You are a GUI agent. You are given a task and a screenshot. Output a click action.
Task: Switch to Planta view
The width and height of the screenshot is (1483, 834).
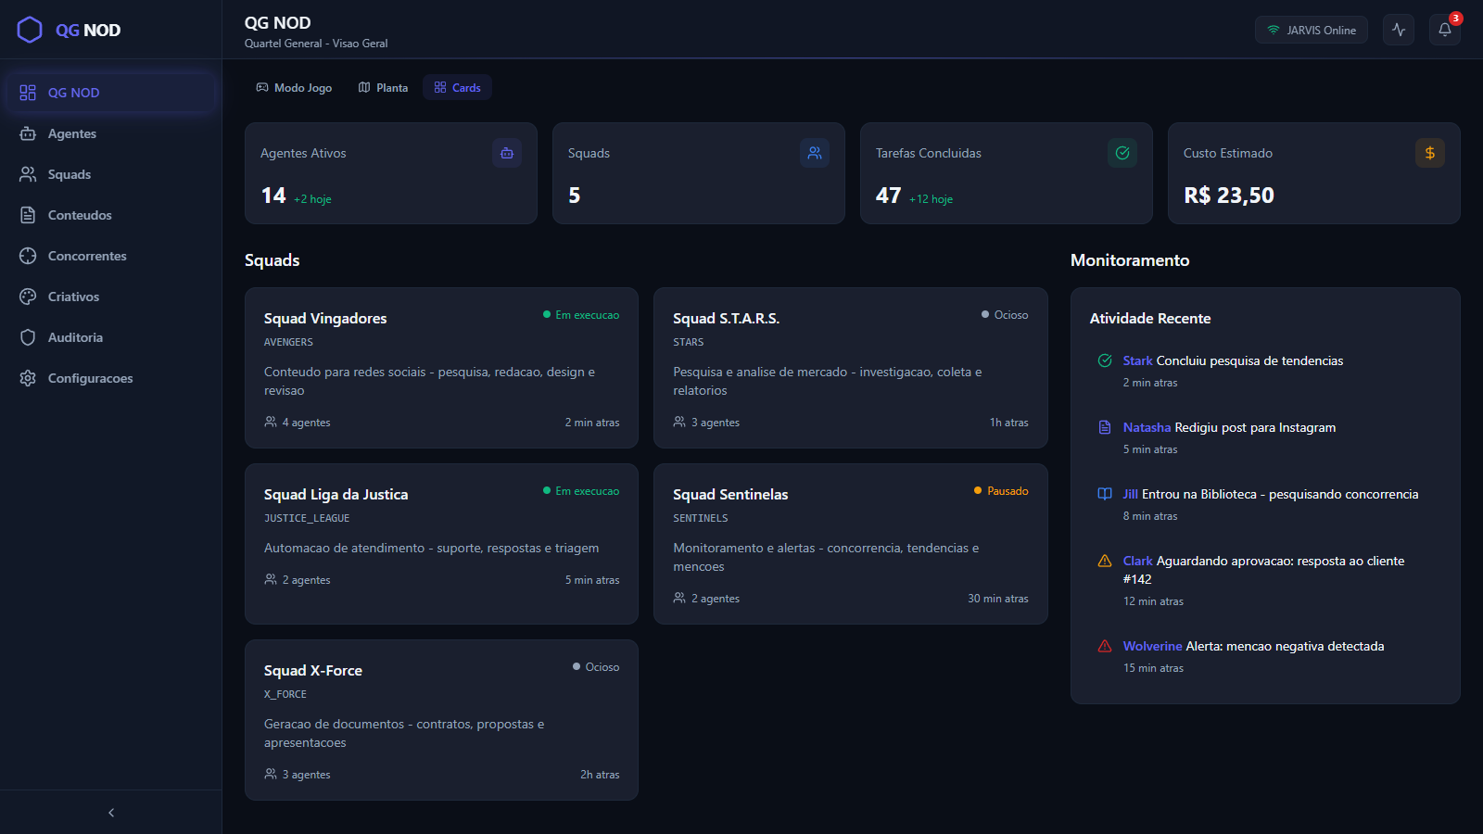[x=383, y=87]
